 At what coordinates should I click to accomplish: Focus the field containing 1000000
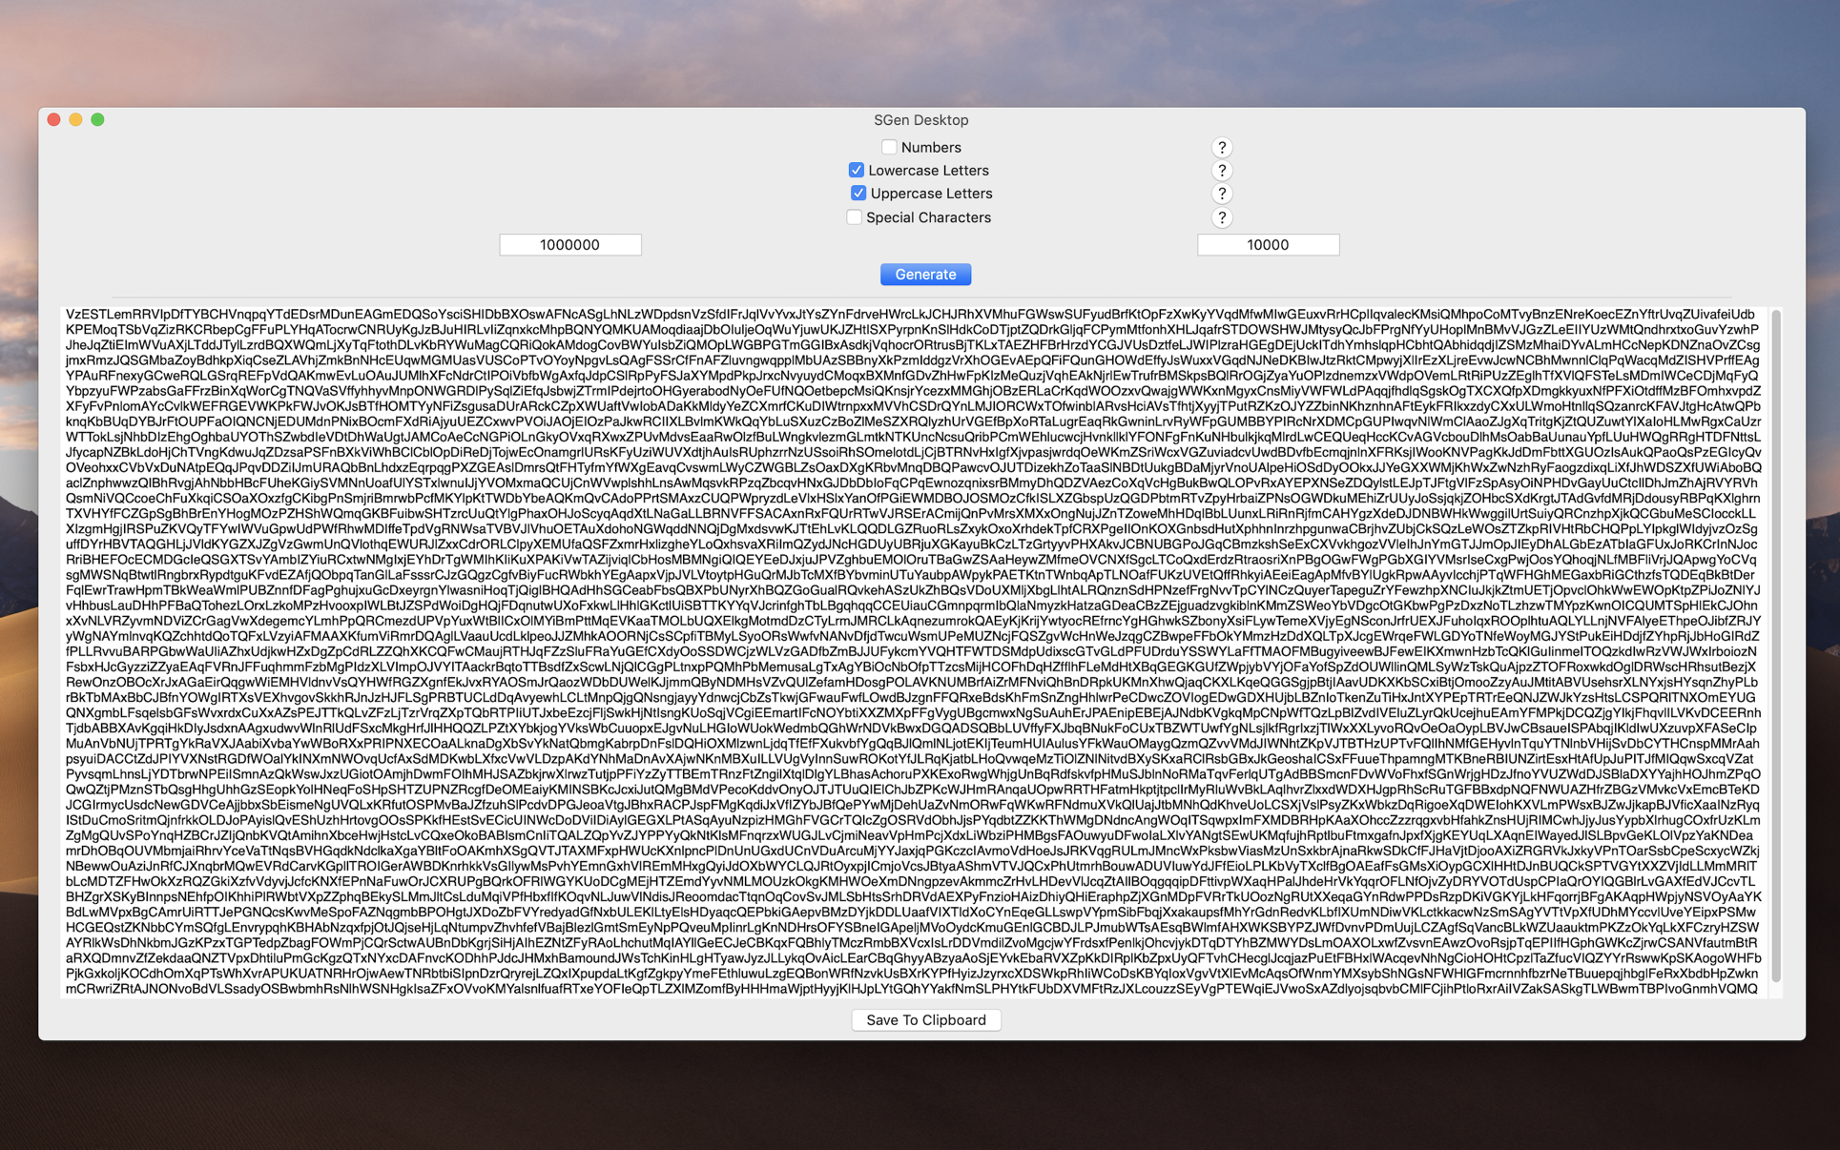[x=569, y=245]
